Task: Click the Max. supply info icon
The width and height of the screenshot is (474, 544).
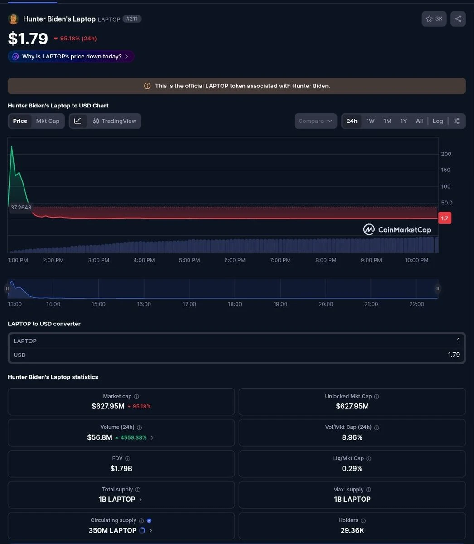Action: coord(368,490)
